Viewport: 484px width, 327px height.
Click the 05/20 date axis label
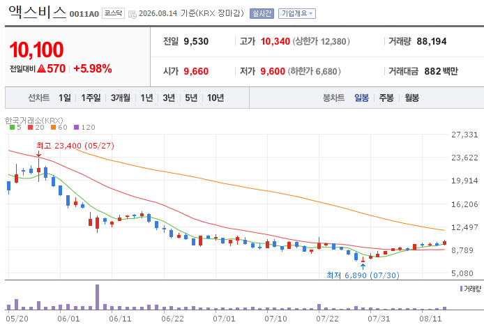[x=17, y=319]
